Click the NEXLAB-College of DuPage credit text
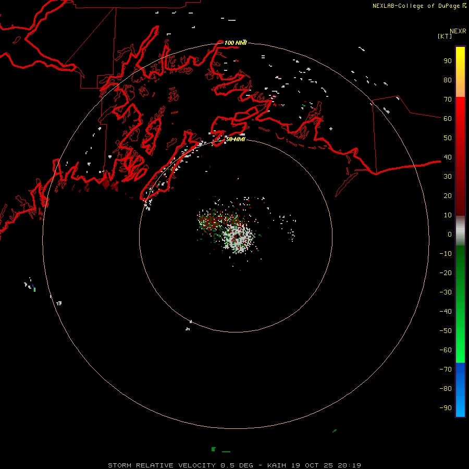 coord(416,6)
